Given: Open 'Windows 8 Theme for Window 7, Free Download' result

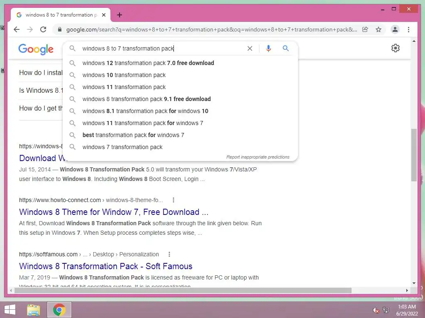Looking at the screenshot, I should pyautogui.click(x=114, y=212).
